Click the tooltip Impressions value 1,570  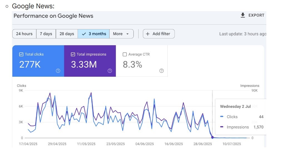tap(259, 127)
